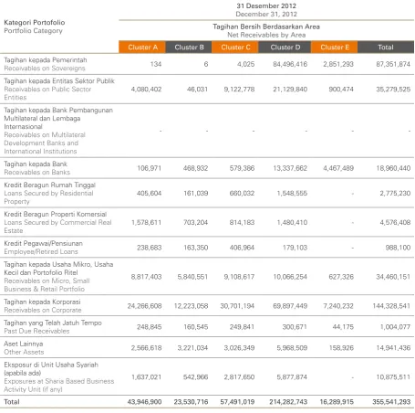Select the 'Aset Lainnya' row label
Image resolution: width=415 pixels, height=413 pixels.
point(24,344)
